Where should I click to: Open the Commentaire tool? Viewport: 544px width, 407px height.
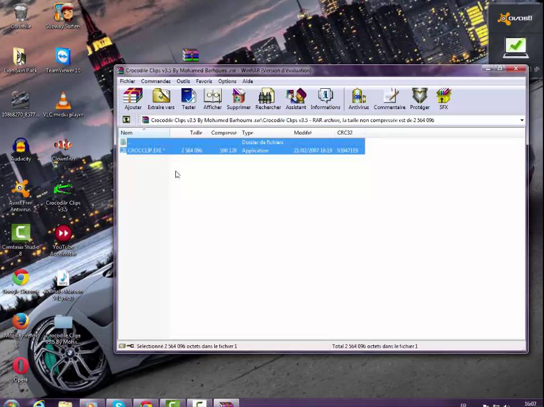(x=390, y=99)
